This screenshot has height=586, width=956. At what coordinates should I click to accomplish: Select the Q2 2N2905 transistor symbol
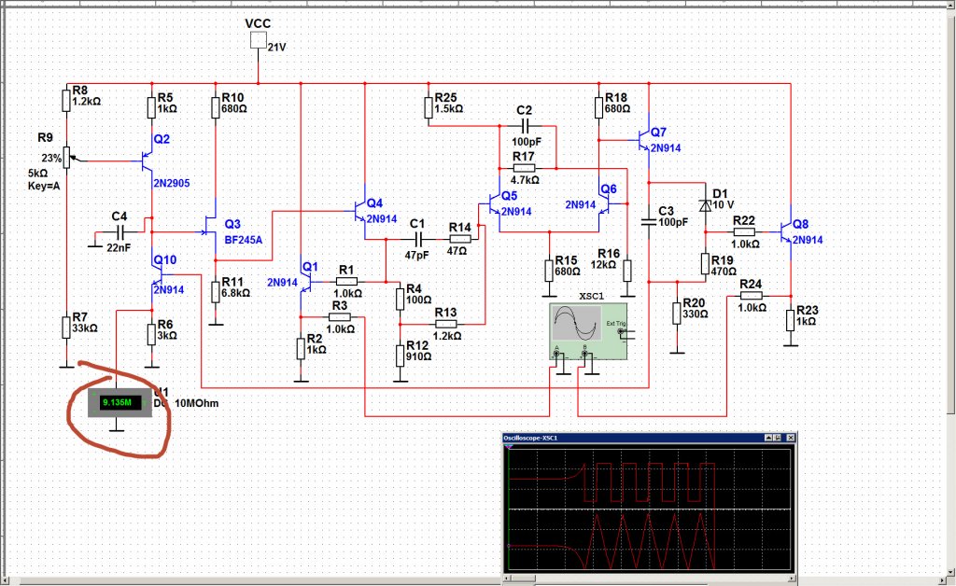[147, 161]
